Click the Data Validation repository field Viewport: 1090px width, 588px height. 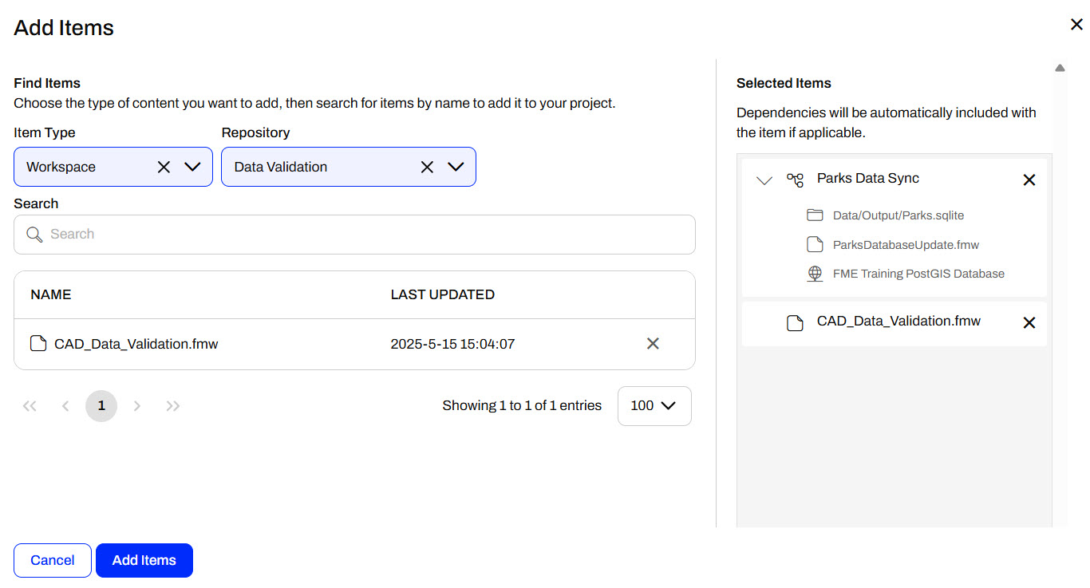[349, 167]
